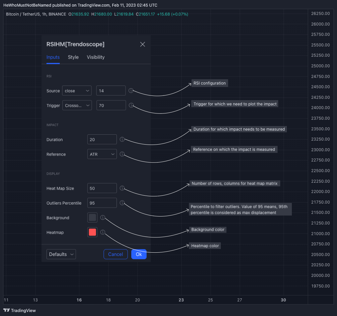Click the date label 27 on time axis
Viewport: 337px width, 316px height.
239,300
